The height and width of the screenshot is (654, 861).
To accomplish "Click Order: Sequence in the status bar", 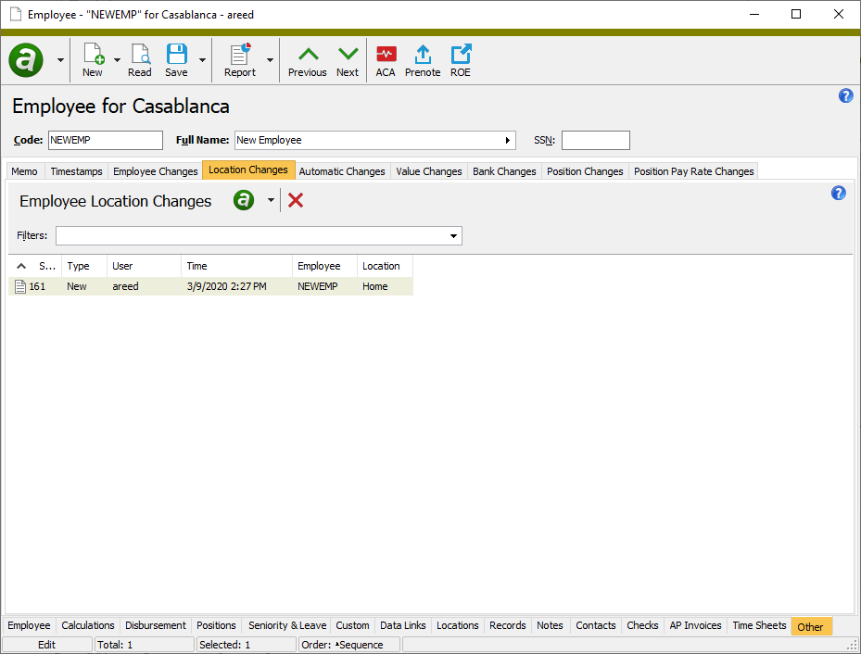I will pos(347,644).
